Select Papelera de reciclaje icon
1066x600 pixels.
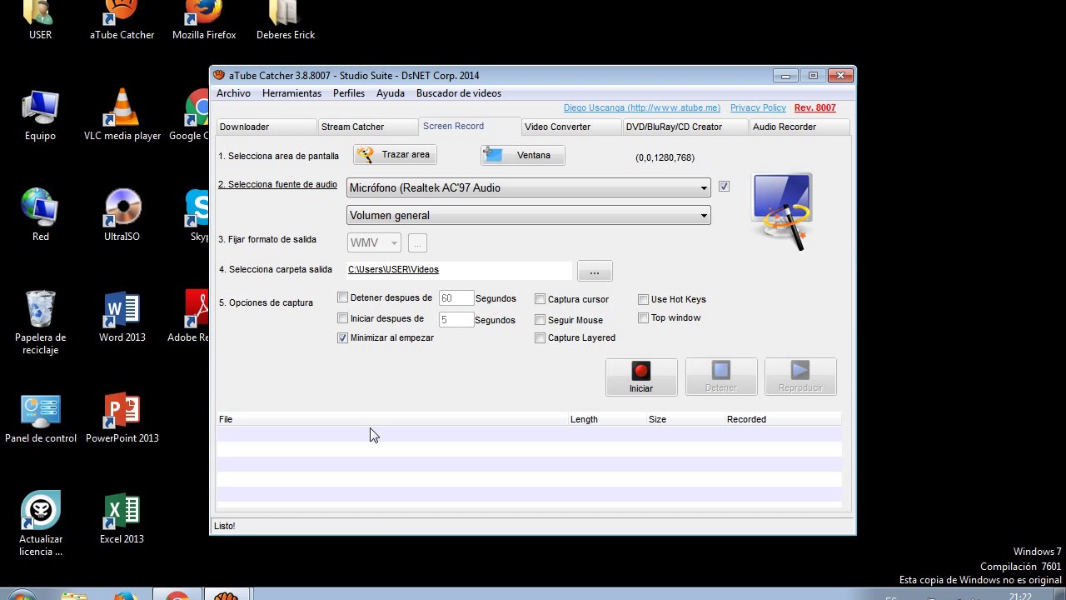40,322
